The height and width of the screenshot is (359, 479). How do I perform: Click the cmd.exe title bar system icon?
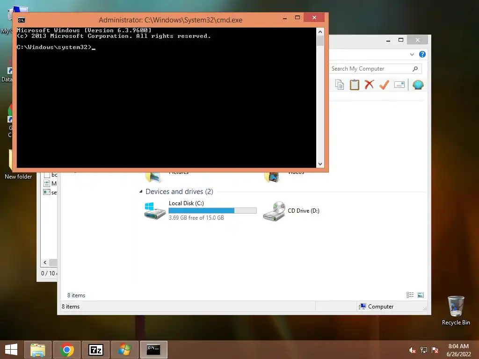pyautogui.click(x=22, y=20)
